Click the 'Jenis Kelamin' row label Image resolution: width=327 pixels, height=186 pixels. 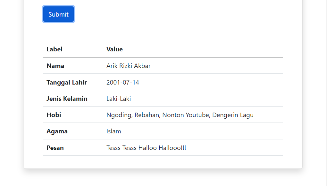(67, 99)
